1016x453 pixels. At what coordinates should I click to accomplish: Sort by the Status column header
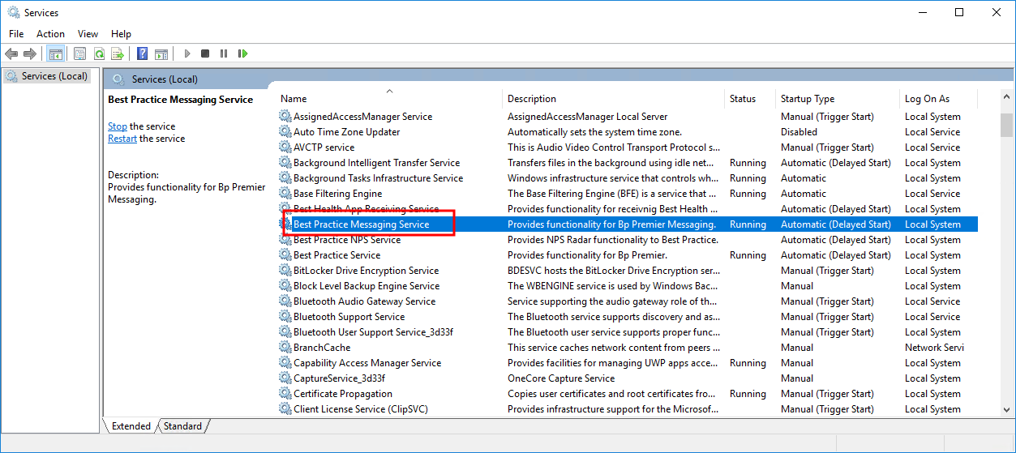pos(750,99)
